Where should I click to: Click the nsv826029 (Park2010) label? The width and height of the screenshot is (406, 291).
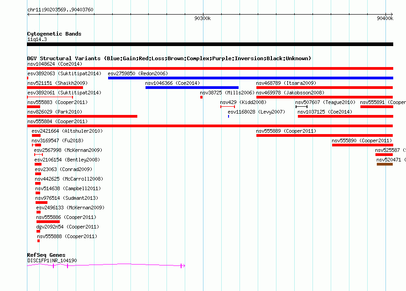pyautogui.click(x=55, y=112)
